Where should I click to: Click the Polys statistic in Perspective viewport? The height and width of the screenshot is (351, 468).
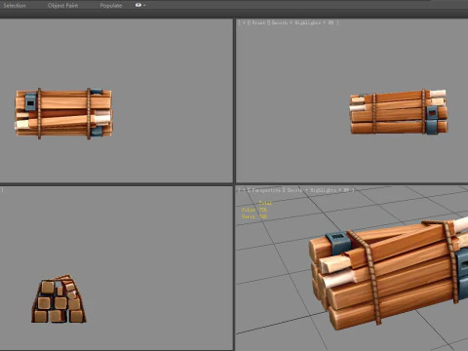(x=254, y=210)
